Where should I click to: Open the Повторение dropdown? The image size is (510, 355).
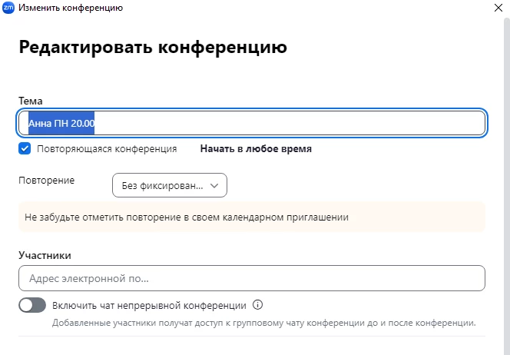click(x=170, y=185)
